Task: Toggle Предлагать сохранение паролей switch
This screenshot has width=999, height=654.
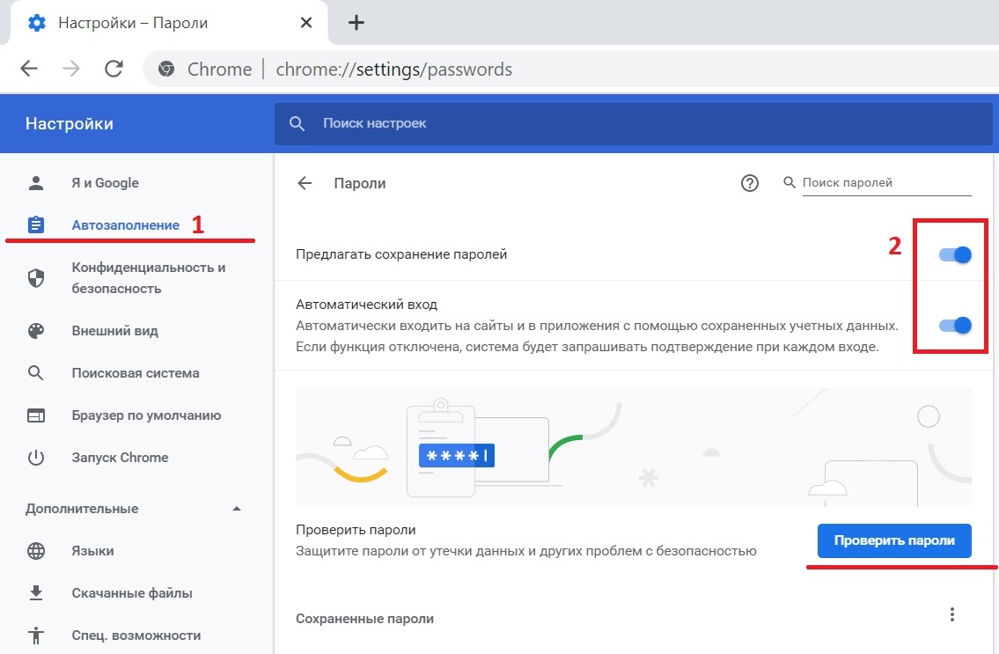Action: (x=955, y=254)
